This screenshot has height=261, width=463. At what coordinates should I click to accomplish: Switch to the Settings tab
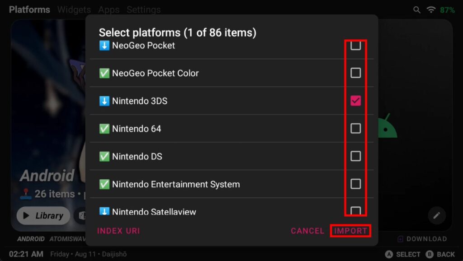coord(143,9)
